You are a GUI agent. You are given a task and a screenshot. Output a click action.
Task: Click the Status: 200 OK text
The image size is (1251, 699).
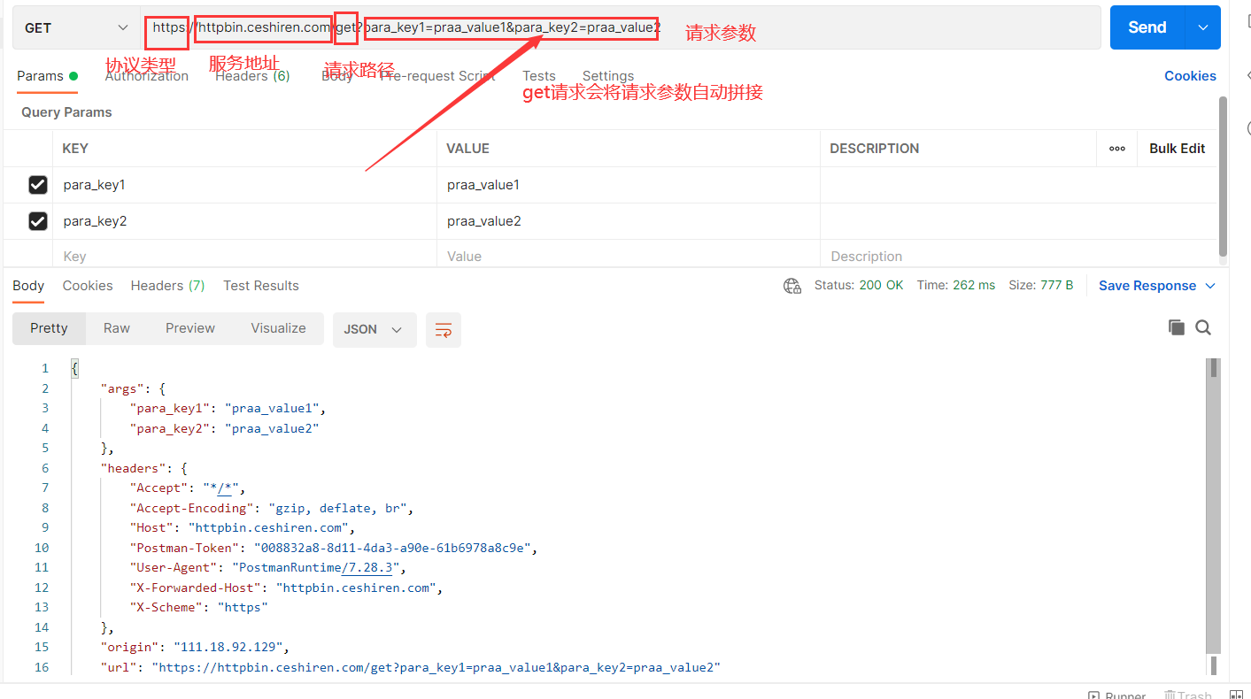point(859,286)
